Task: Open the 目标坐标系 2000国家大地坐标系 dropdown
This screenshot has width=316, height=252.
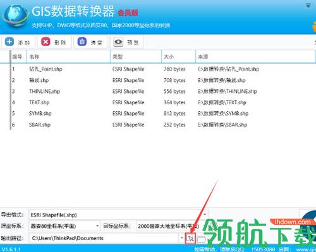Action: tap(169, 226)
